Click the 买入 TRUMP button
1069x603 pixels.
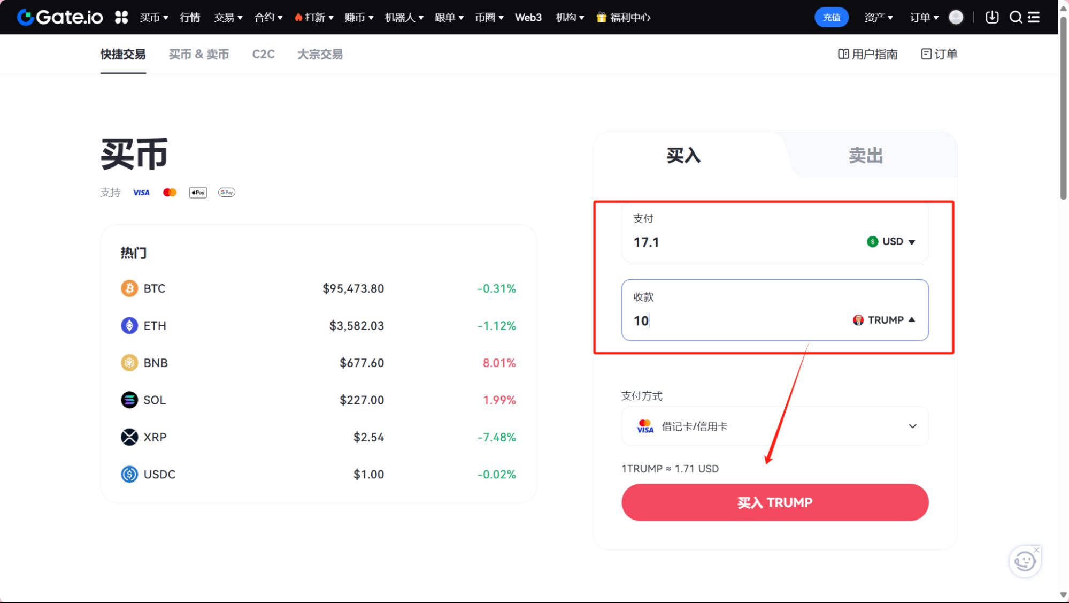[775, 502]
